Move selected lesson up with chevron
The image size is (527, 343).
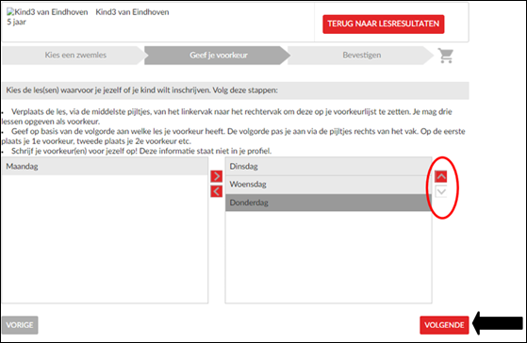coord(441,176)
